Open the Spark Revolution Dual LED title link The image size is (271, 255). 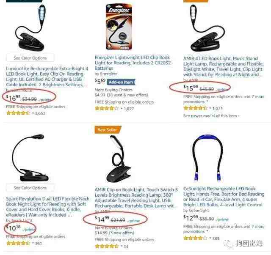[x=47, y=207]
